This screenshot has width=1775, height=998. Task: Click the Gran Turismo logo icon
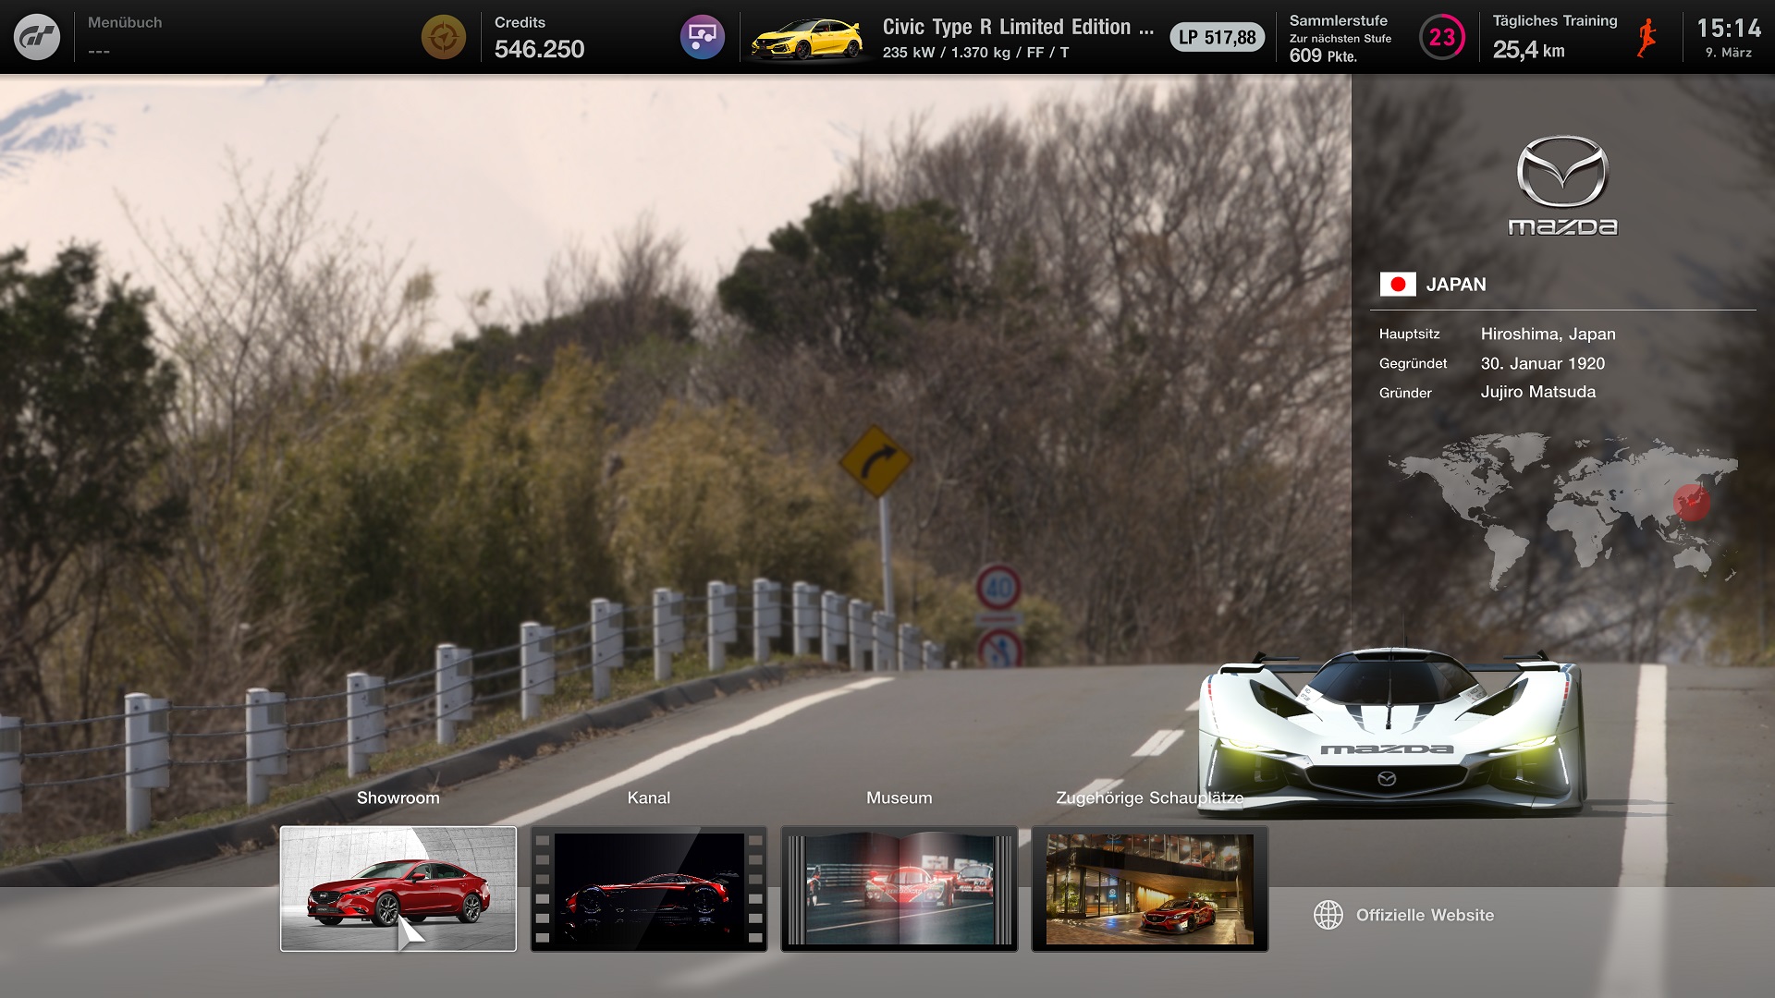37,38
